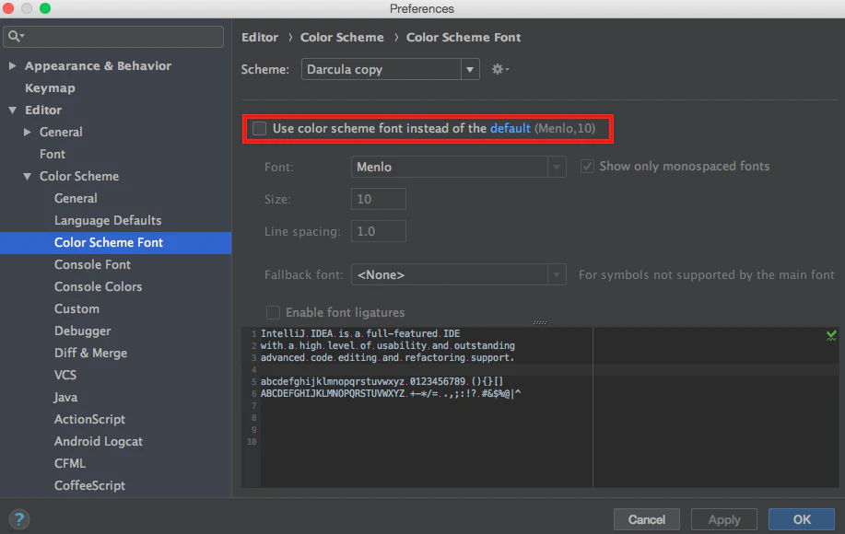Select Java color settings
The image size is (845, 534).
click(x=65, y=397)
